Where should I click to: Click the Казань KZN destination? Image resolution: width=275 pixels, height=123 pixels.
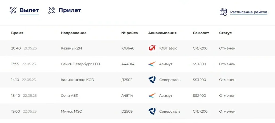(x=71, y=48)
